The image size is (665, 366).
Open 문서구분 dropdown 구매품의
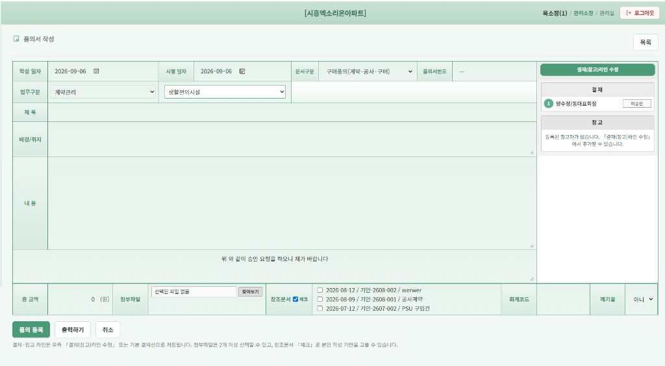coord(368,71)
